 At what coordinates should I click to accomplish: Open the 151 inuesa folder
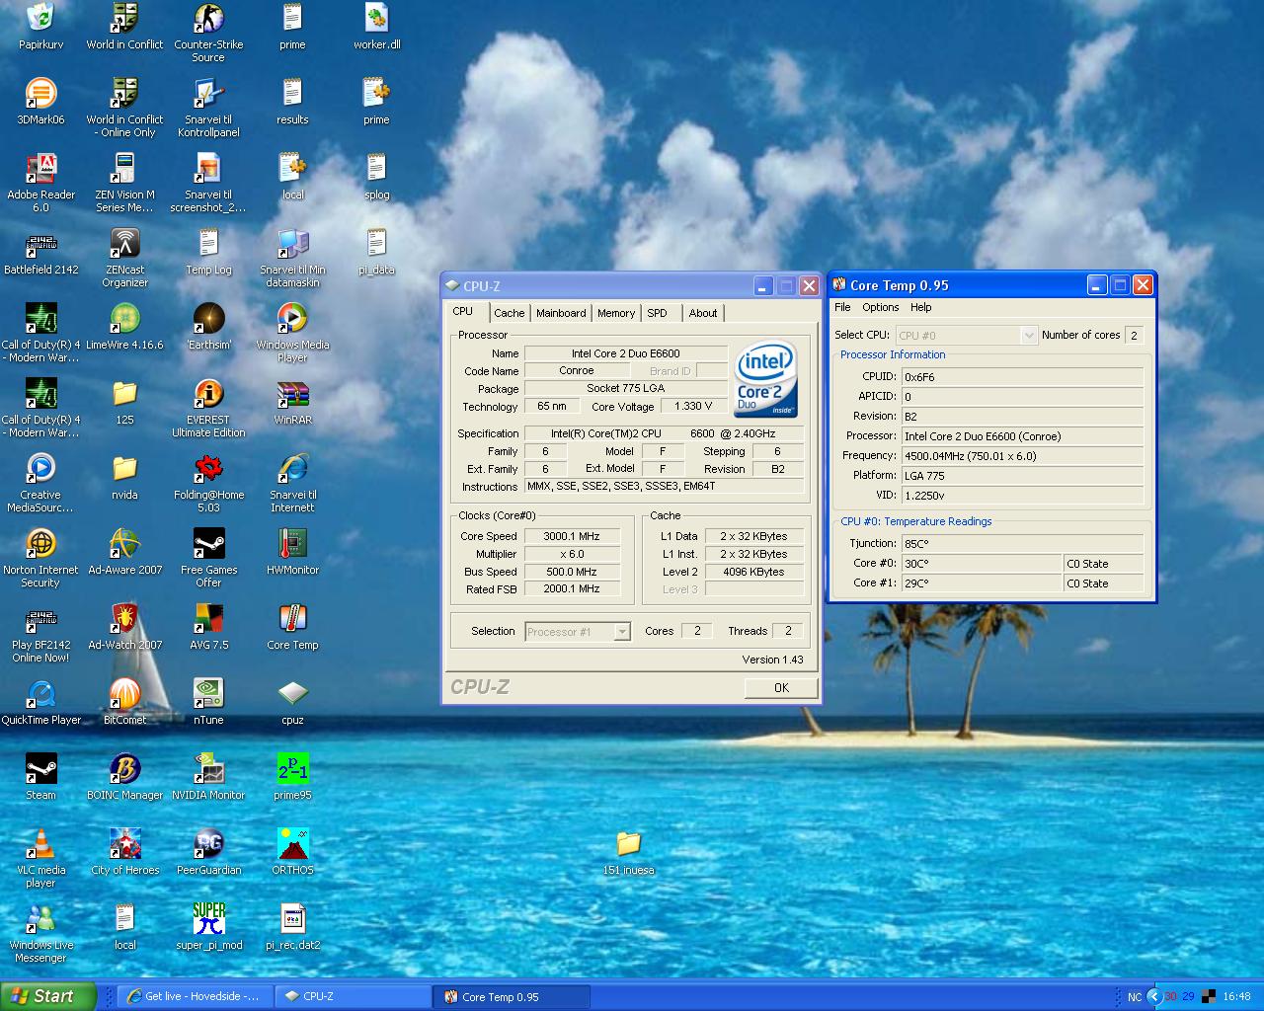(628, 843)
